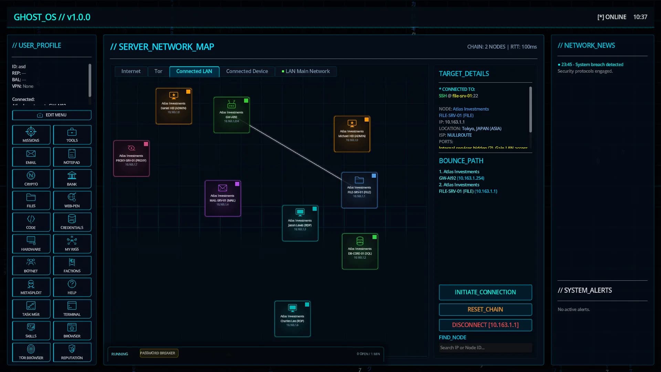
Task: Launch the Web-Pen tool
Action: coord(72,200)
